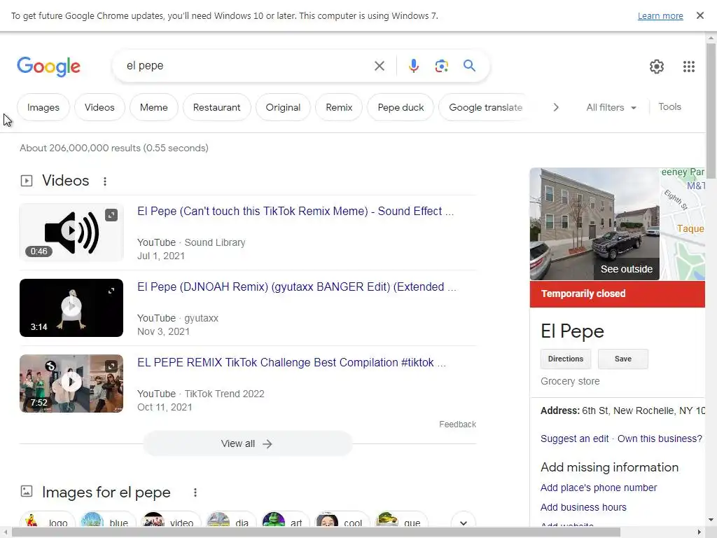Open El Pepe DJNOAH Remix BANGER Edit result
The image size is (717, 538).
(x=296, y=287)
